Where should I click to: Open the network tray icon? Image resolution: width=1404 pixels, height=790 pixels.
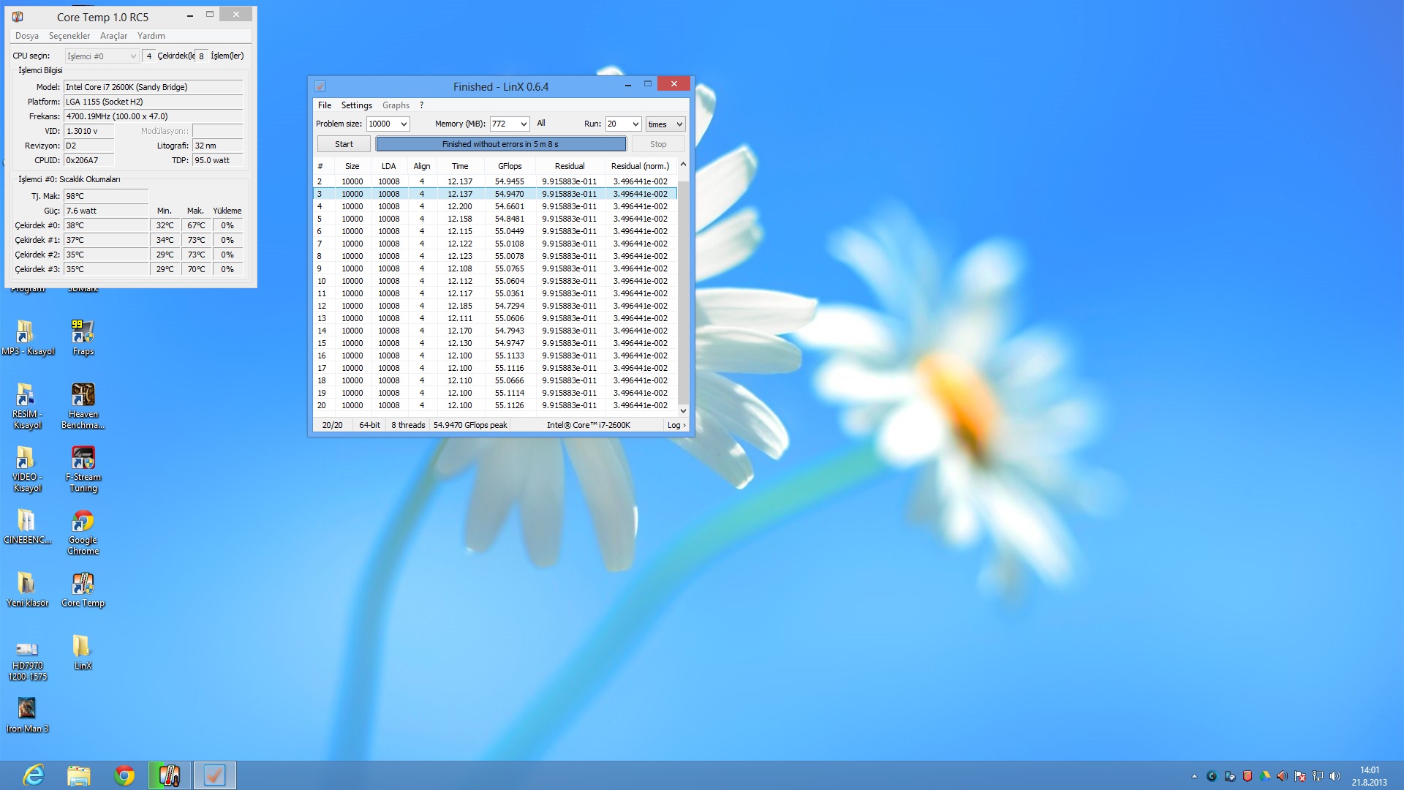[x=1318, y=776]
